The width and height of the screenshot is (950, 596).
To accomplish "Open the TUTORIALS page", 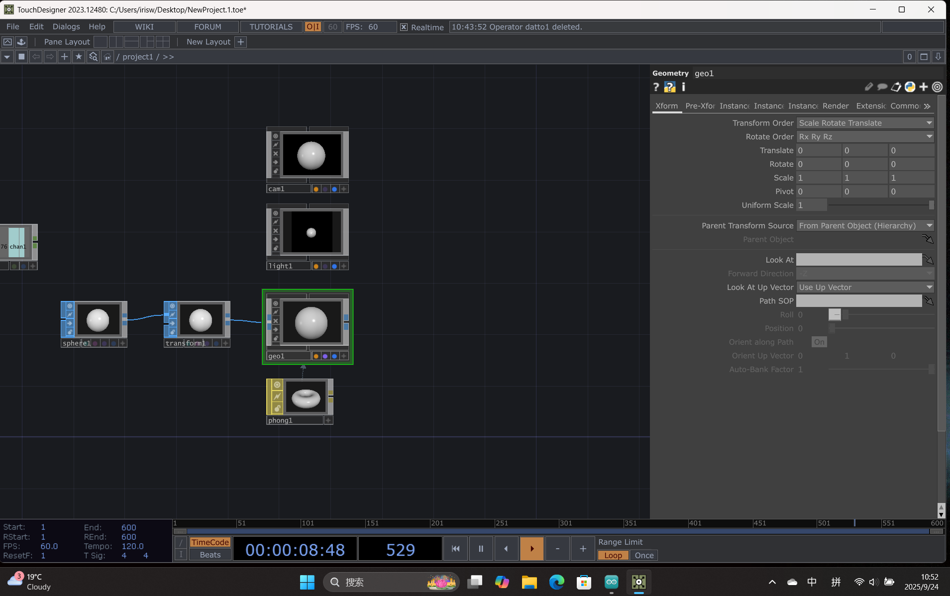I will pyautogui.click(x=271, y=26).
